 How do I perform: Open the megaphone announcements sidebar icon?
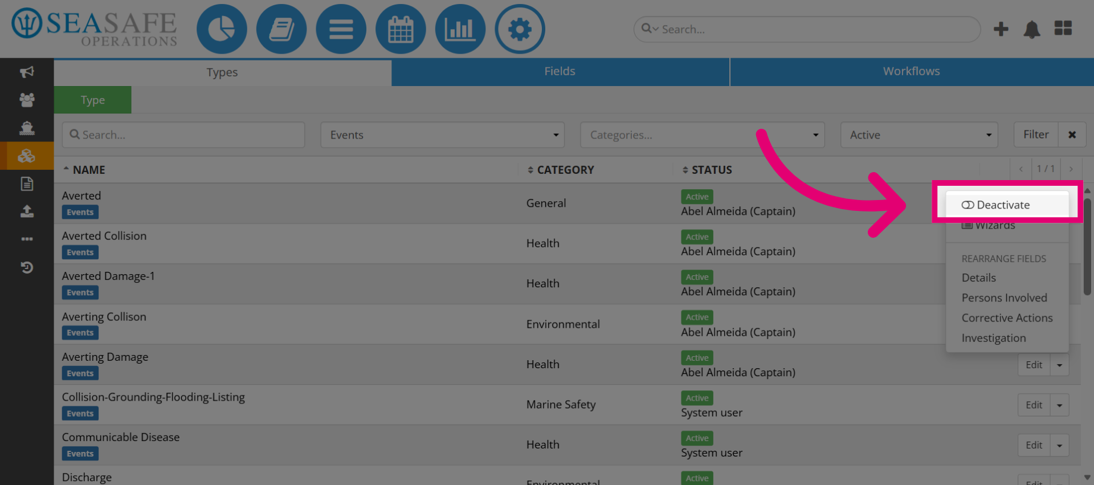[x=27, y=72]
